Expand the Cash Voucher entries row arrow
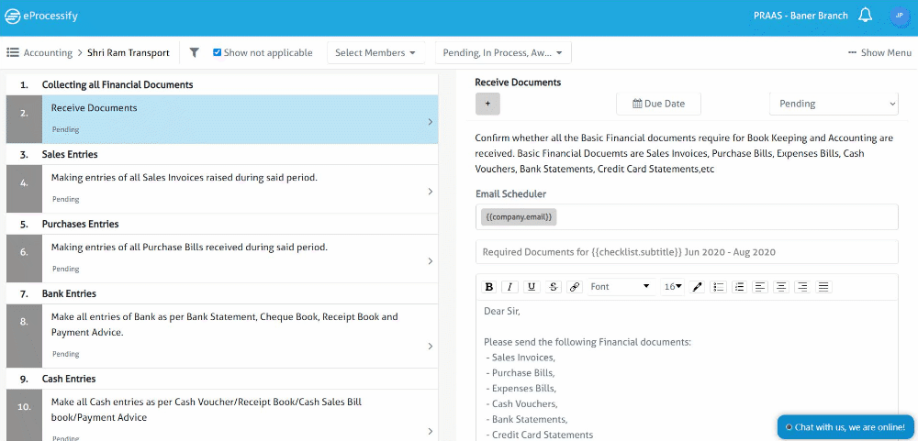The height and width of the screenshot is (441, 918). coord(431,431)
